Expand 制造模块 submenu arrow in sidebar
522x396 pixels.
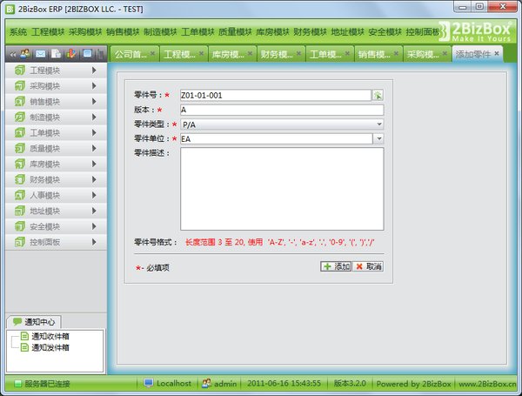tap(94, 117)
